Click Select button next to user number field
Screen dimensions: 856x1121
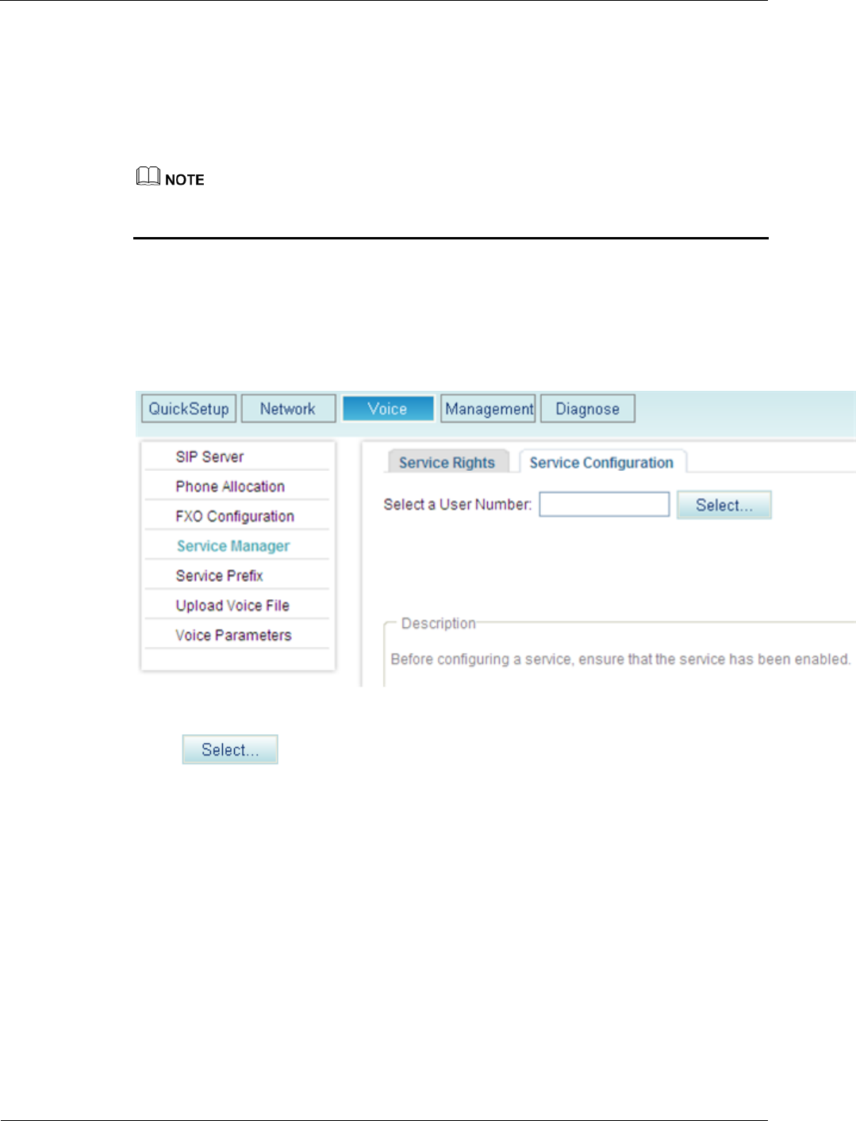[x=724, y=505]
